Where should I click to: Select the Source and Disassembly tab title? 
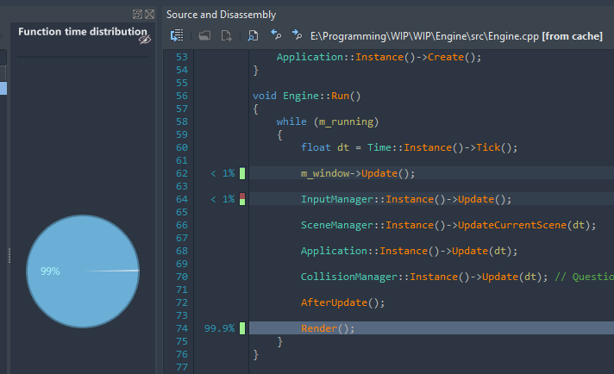(222, 15)
